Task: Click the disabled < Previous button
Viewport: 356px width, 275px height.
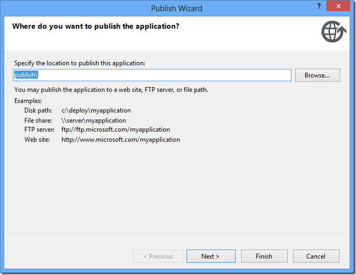Action: (x=158, y=256)
